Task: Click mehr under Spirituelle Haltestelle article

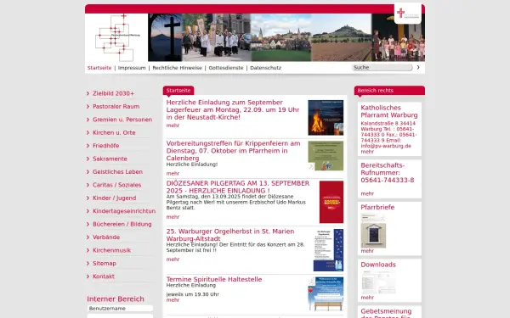Action: pyautogui.click(x=173, y=300)
